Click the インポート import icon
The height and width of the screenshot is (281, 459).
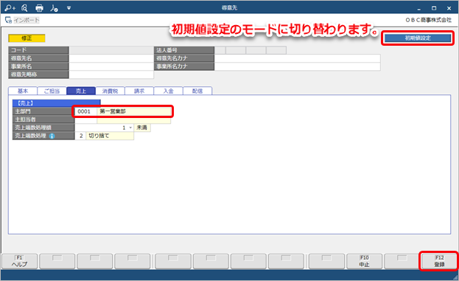[x=9, y=20]
